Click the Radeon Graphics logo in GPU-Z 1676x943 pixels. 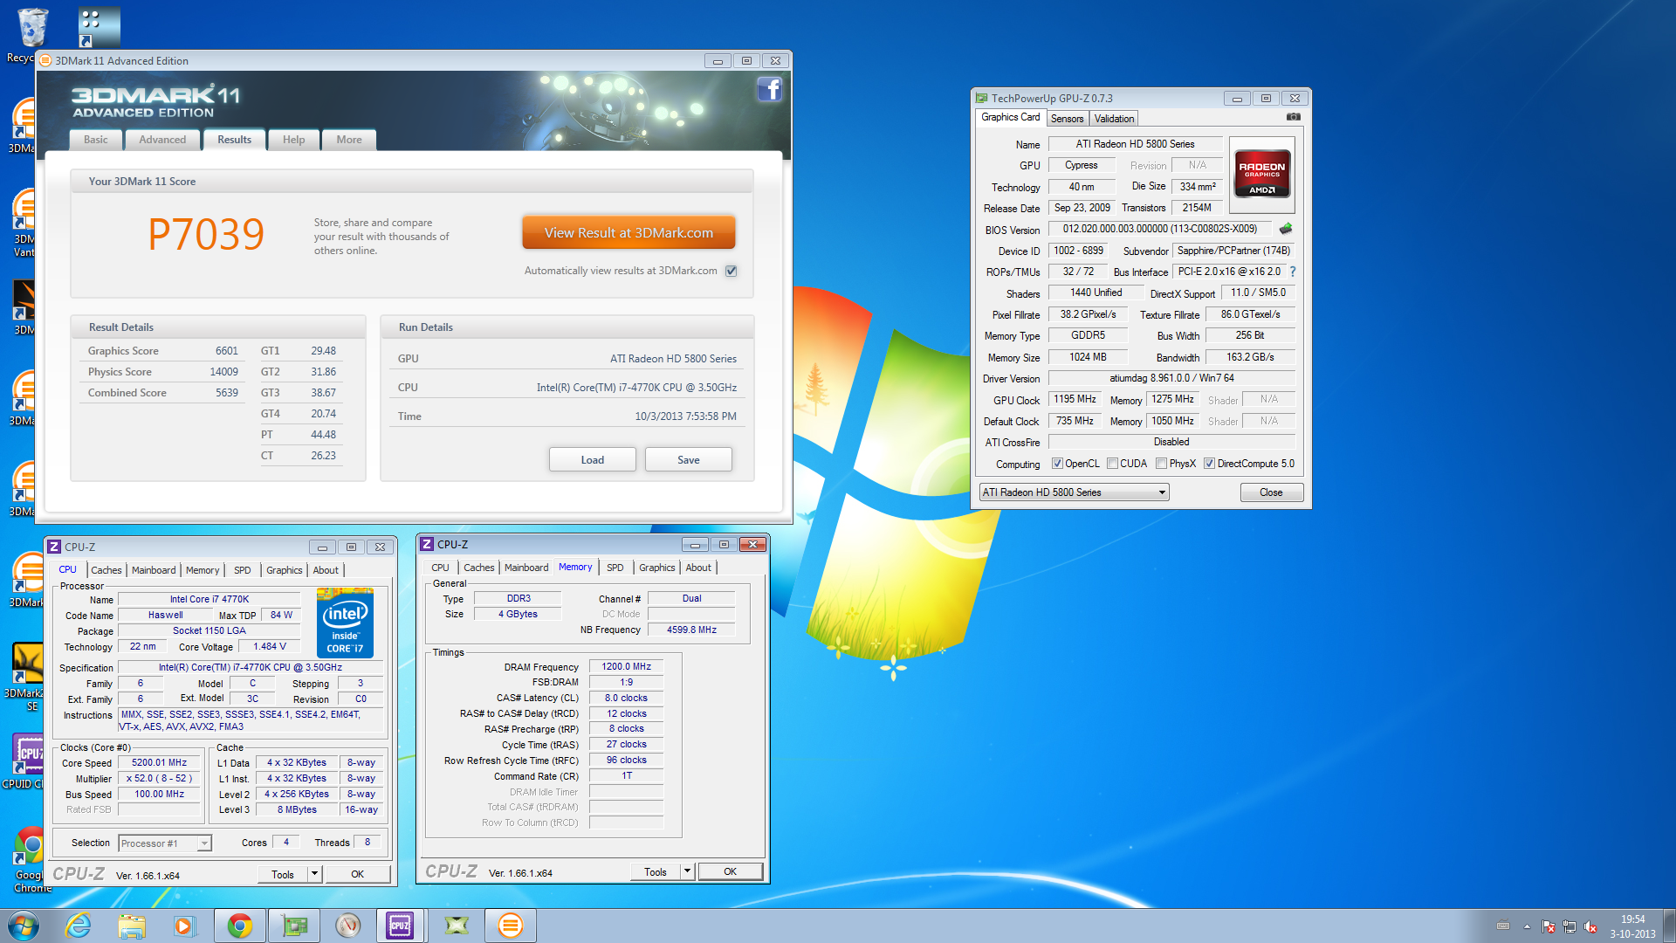point(1261,175)
